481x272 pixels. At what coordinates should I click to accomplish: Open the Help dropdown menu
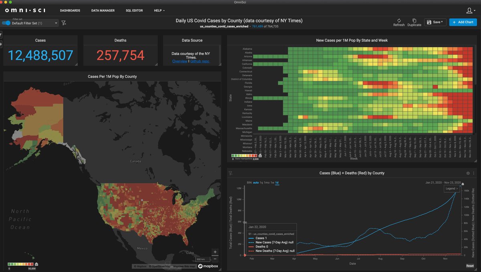159,10
